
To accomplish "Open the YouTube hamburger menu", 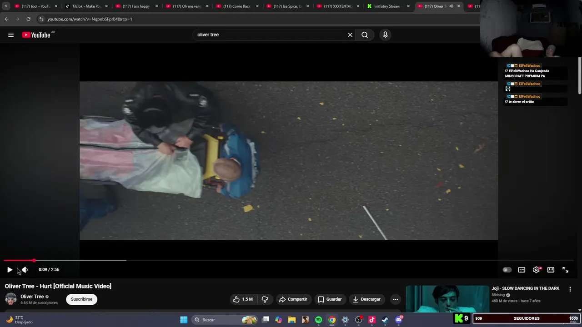I will (11, 35).
